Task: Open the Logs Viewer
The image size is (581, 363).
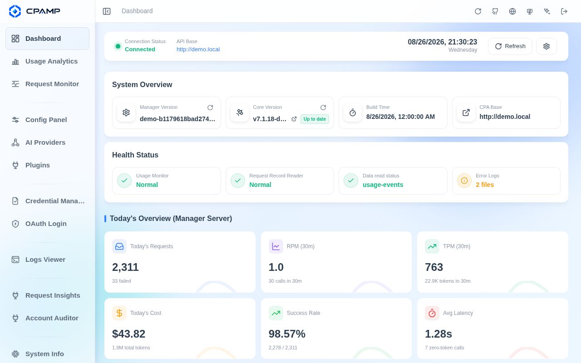Action: [47, 260]
